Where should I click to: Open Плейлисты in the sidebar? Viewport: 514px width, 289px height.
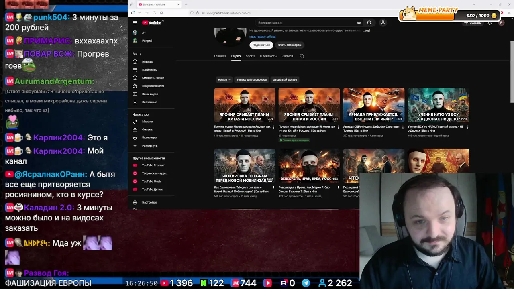tap(149, 70)
